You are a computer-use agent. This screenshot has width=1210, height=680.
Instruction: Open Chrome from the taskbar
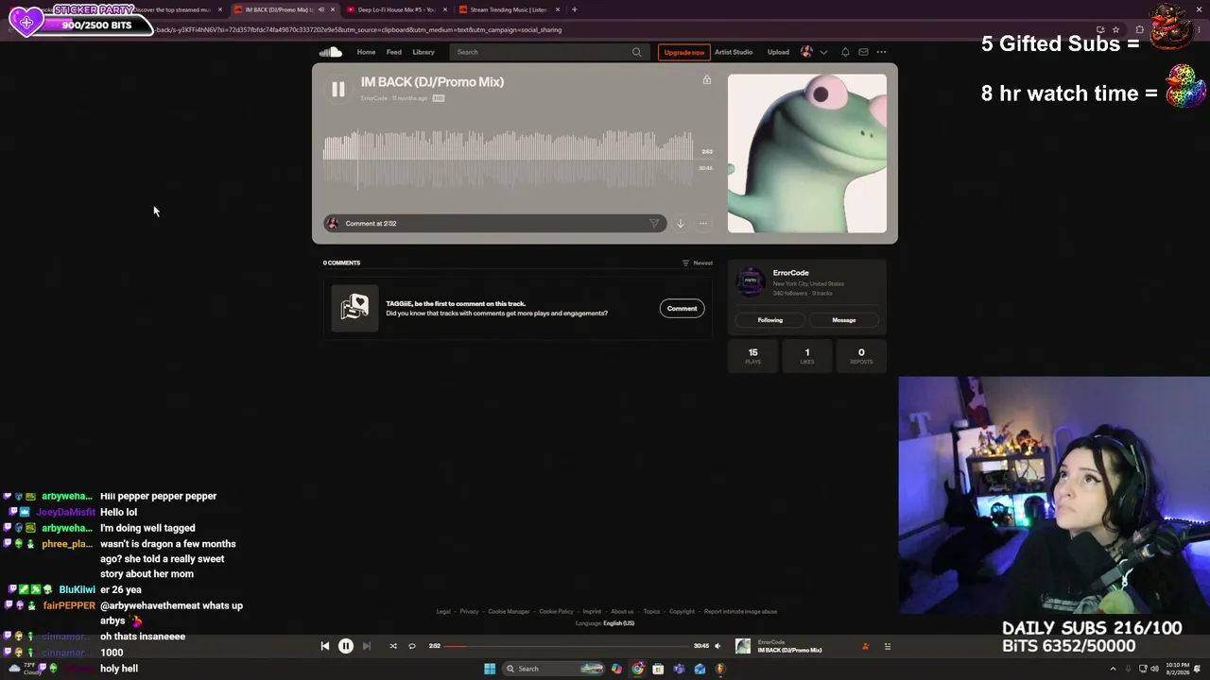coord(638,669)
